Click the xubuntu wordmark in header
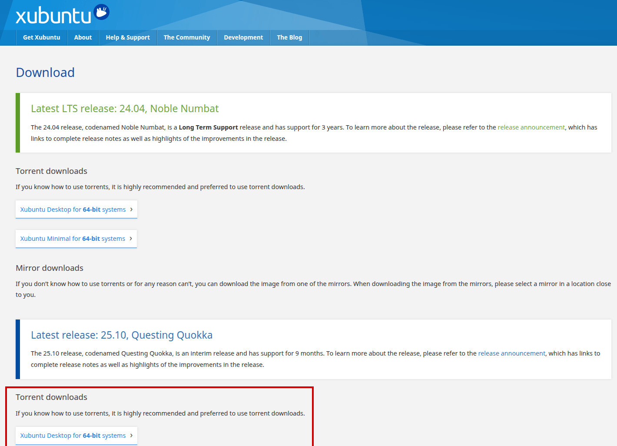Viewport: 617px width, 446px height. point(53,16)
